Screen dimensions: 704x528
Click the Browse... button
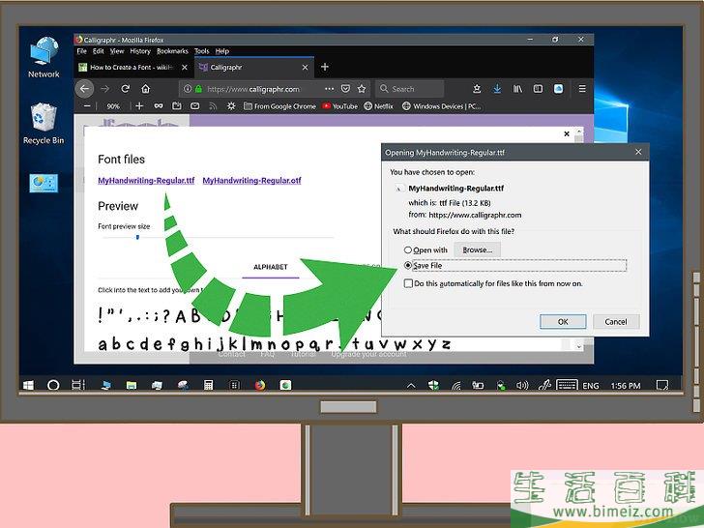pos(478,249)
